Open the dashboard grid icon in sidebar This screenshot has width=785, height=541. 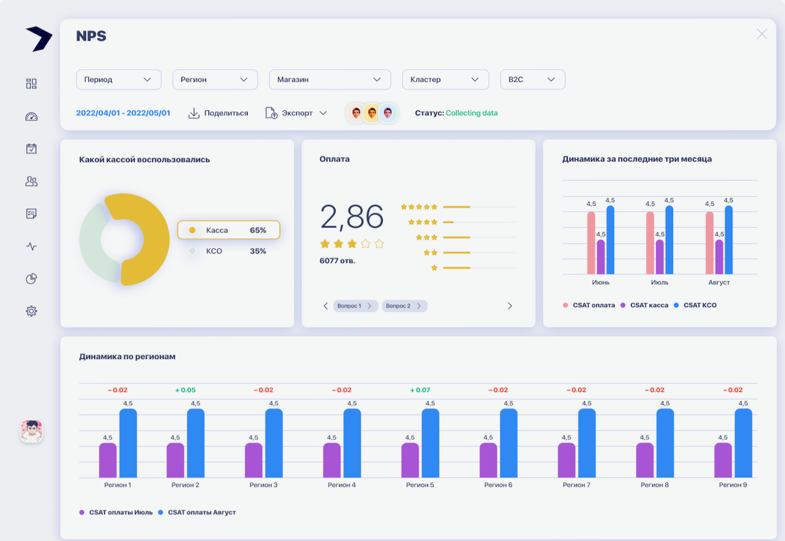click(31, 84)
